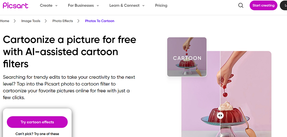Click the Picsart logo
Screen dimensions: 287x137
(16, 5)
